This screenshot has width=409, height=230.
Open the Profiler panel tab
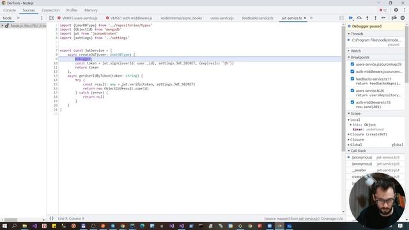[x=72, y=10]
